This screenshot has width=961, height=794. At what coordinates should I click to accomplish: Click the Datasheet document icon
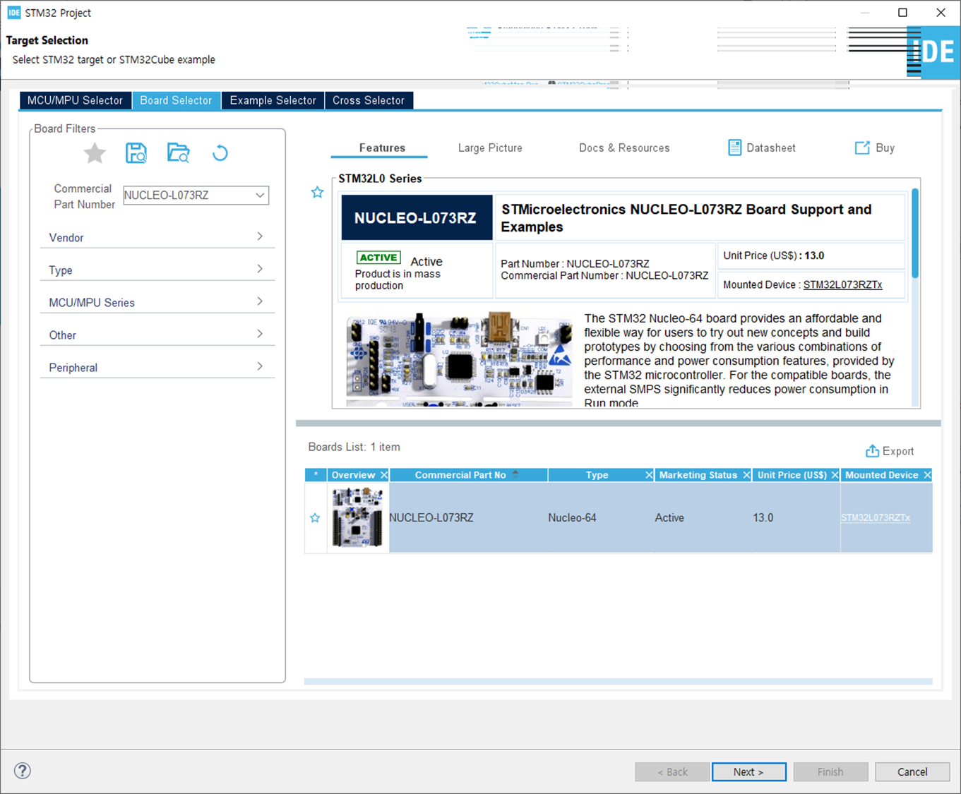pos(734,148)
